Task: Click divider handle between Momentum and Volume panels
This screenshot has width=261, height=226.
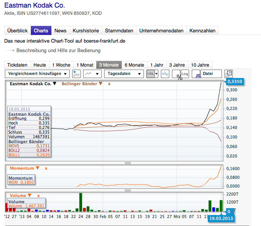Action: click(128, 190)
